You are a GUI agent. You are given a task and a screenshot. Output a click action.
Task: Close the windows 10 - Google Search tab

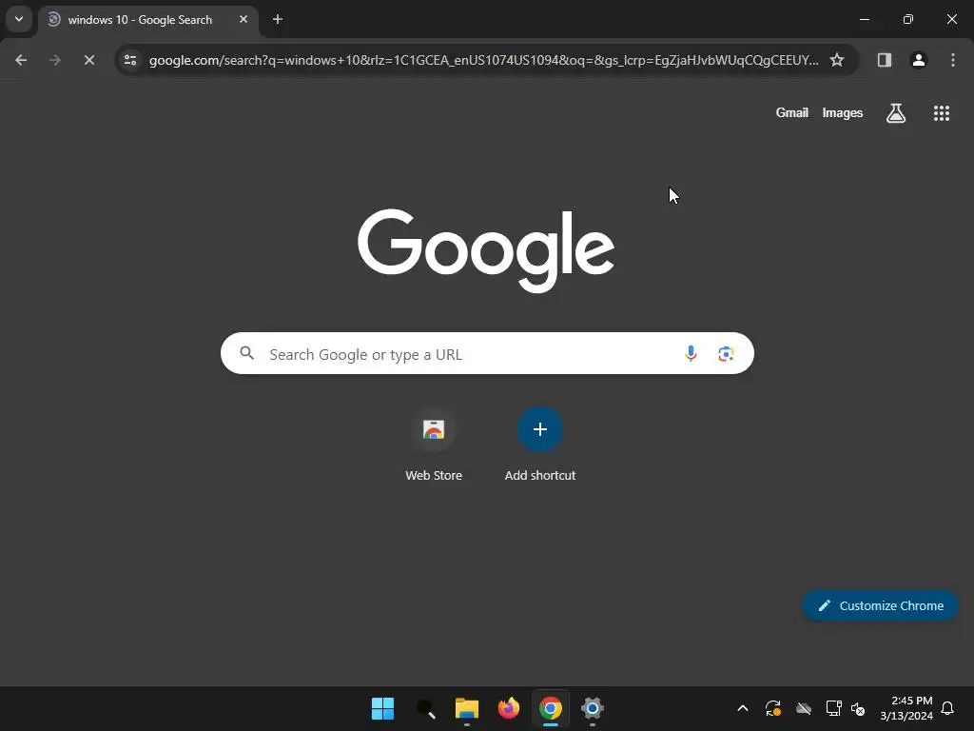point(243,19)
